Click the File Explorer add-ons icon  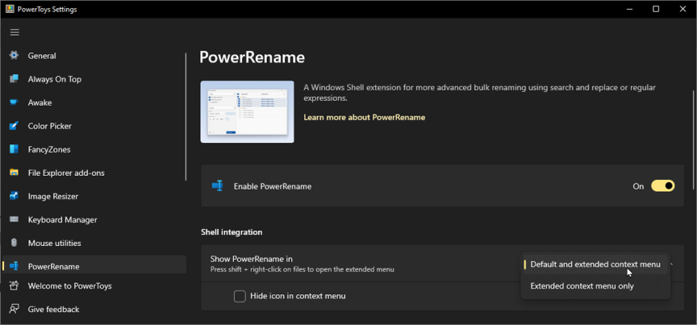tap(14, 173)
